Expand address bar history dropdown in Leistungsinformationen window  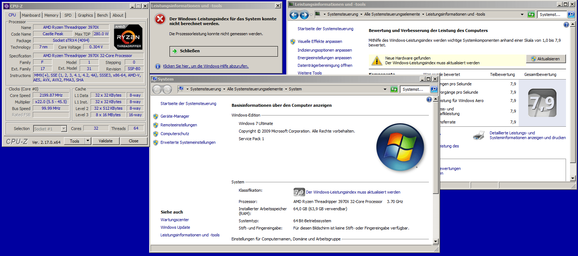tap(522, 15)
